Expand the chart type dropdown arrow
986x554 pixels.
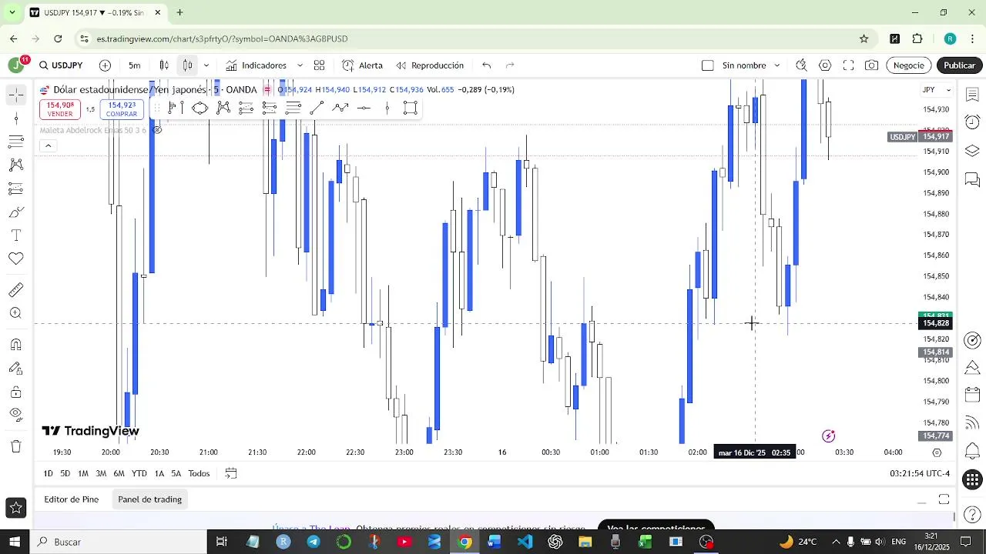(x=206, y=65)
